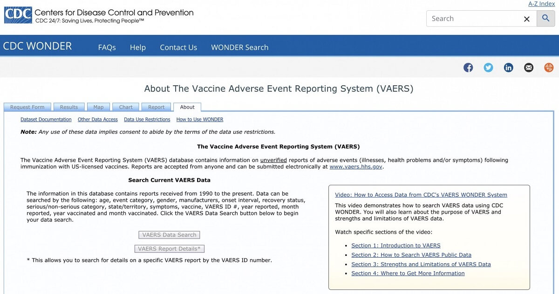Open Section 4: Where to Get More Information
The height and width of the screenshot is (294, 559).
408,273
